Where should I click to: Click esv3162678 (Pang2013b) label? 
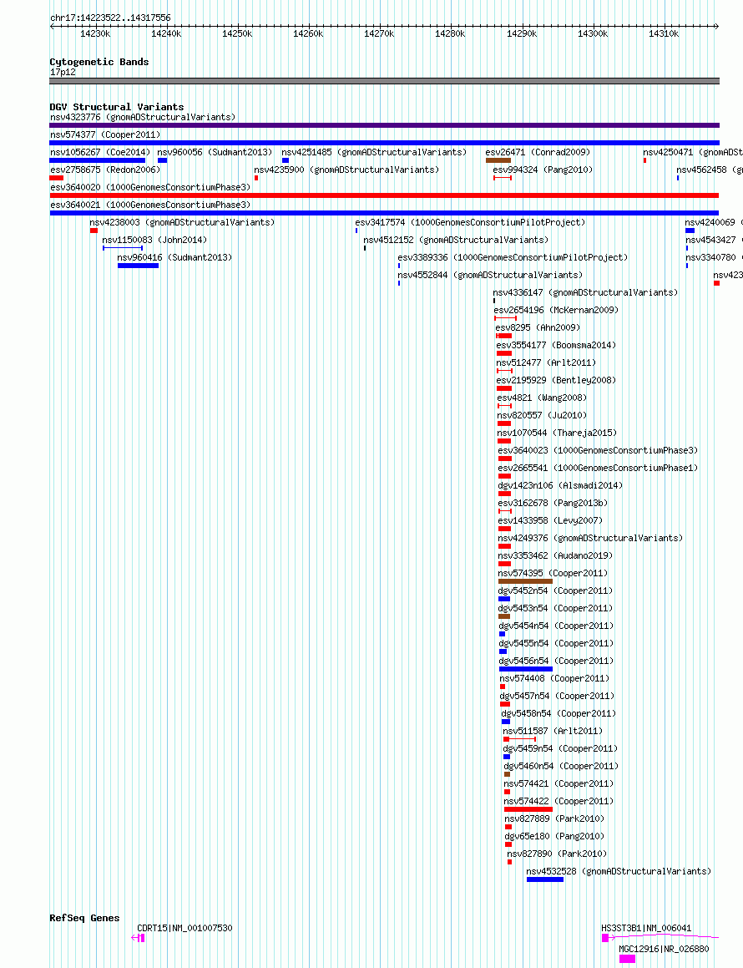[x=553, y=503]
